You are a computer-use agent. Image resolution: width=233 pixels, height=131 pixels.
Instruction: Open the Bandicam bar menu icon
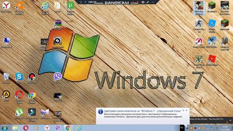(x=81, y=2)
